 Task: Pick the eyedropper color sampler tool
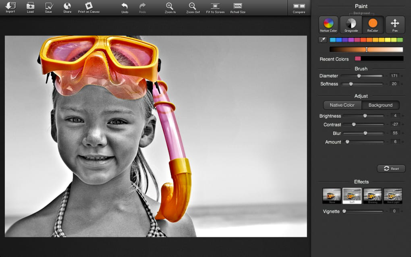tap(322, 40)
